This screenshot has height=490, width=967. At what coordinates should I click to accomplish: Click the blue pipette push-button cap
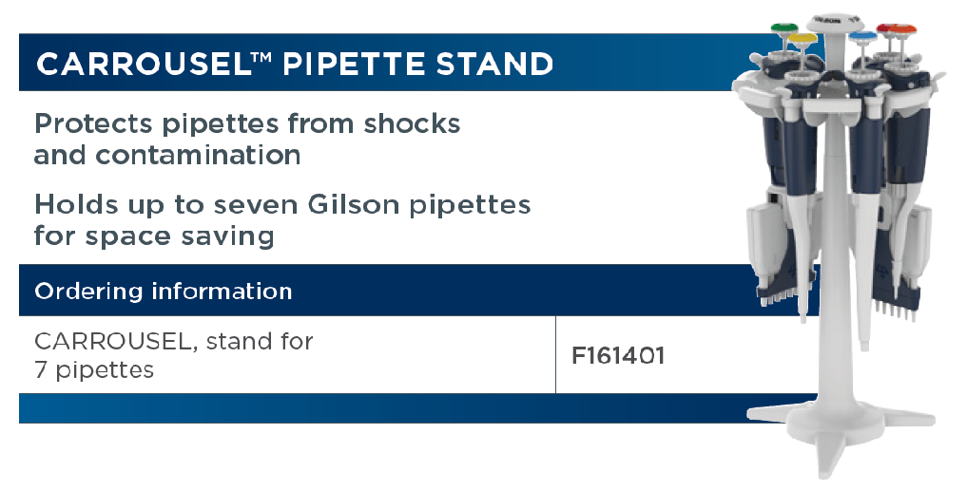[x=862, y=37]
